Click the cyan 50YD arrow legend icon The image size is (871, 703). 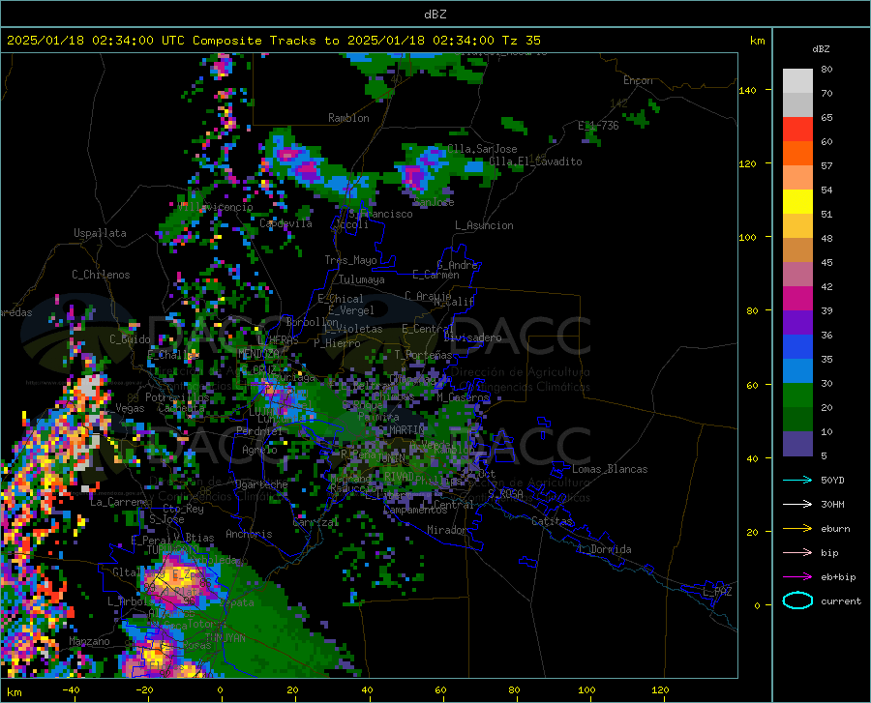pyautogui.click(x=797, y=480)
